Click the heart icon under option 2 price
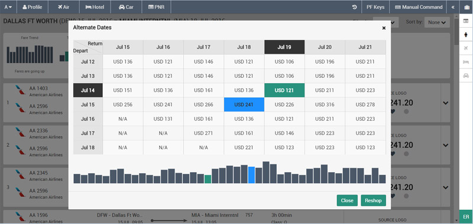This screenshot has height=224, width=473. [x=393, y=154]
